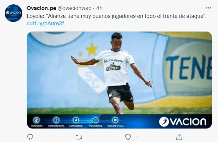Screen dimensions: 218x142
Task: Click the reply speech bubble icon
Action: pyautogui.click(x=30, y=137)
